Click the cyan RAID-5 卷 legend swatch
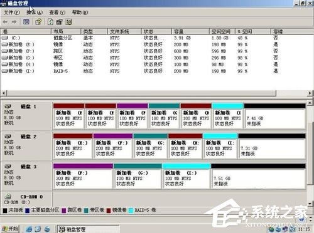The width and height of the screenshot is (314, 233). (x=131, y=210)
